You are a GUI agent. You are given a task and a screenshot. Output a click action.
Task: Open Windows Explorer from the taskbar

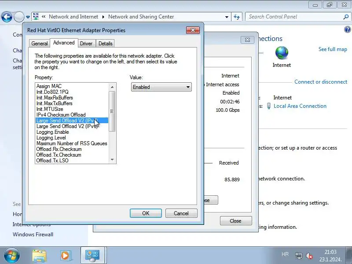39,256
